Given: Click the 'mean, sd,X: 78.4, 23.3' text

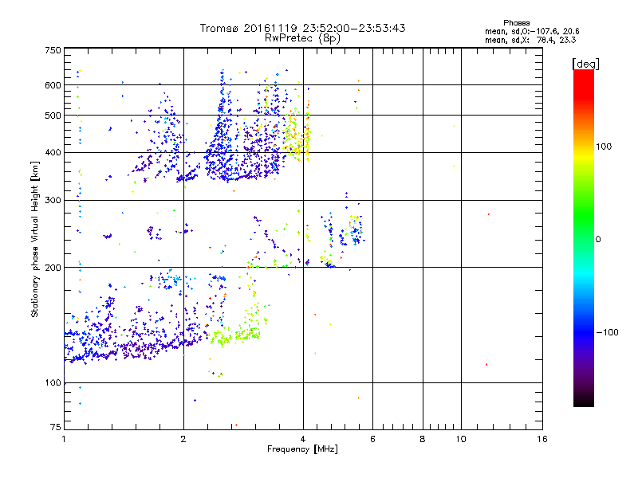Looking at the screenshot, I should click(x=530, y=40).
